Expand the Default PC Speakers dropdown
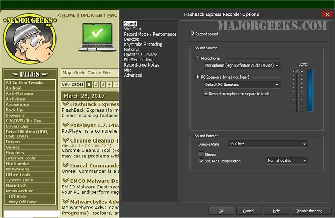The width and height of the screenshot is (335, 218). click(242, 84)
